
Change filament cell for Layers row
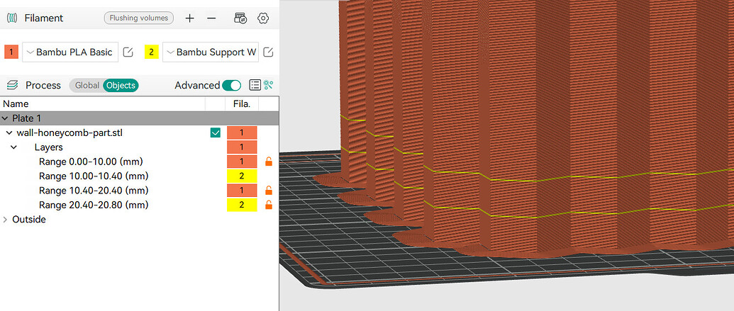pos(242,147)
